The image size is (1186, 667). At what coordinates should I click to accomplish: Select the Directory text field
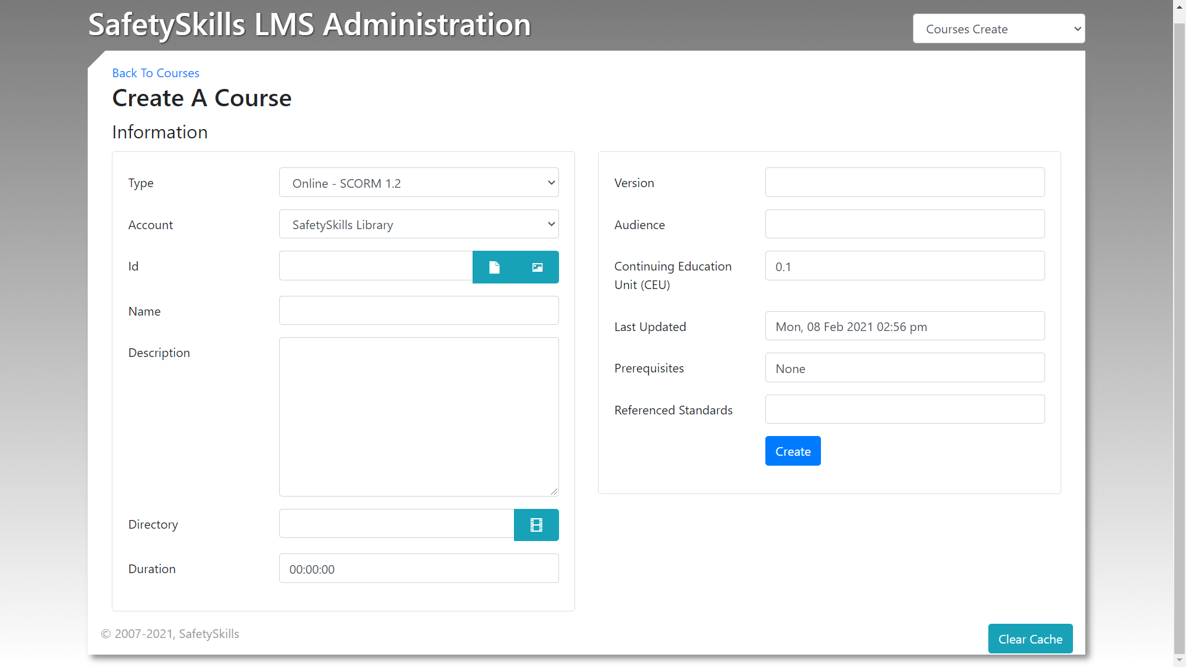click(x=396, y=524)
